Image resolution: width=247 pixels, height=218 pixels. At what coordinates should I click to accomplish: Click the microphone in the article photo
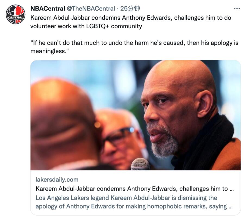coord(140,164)
